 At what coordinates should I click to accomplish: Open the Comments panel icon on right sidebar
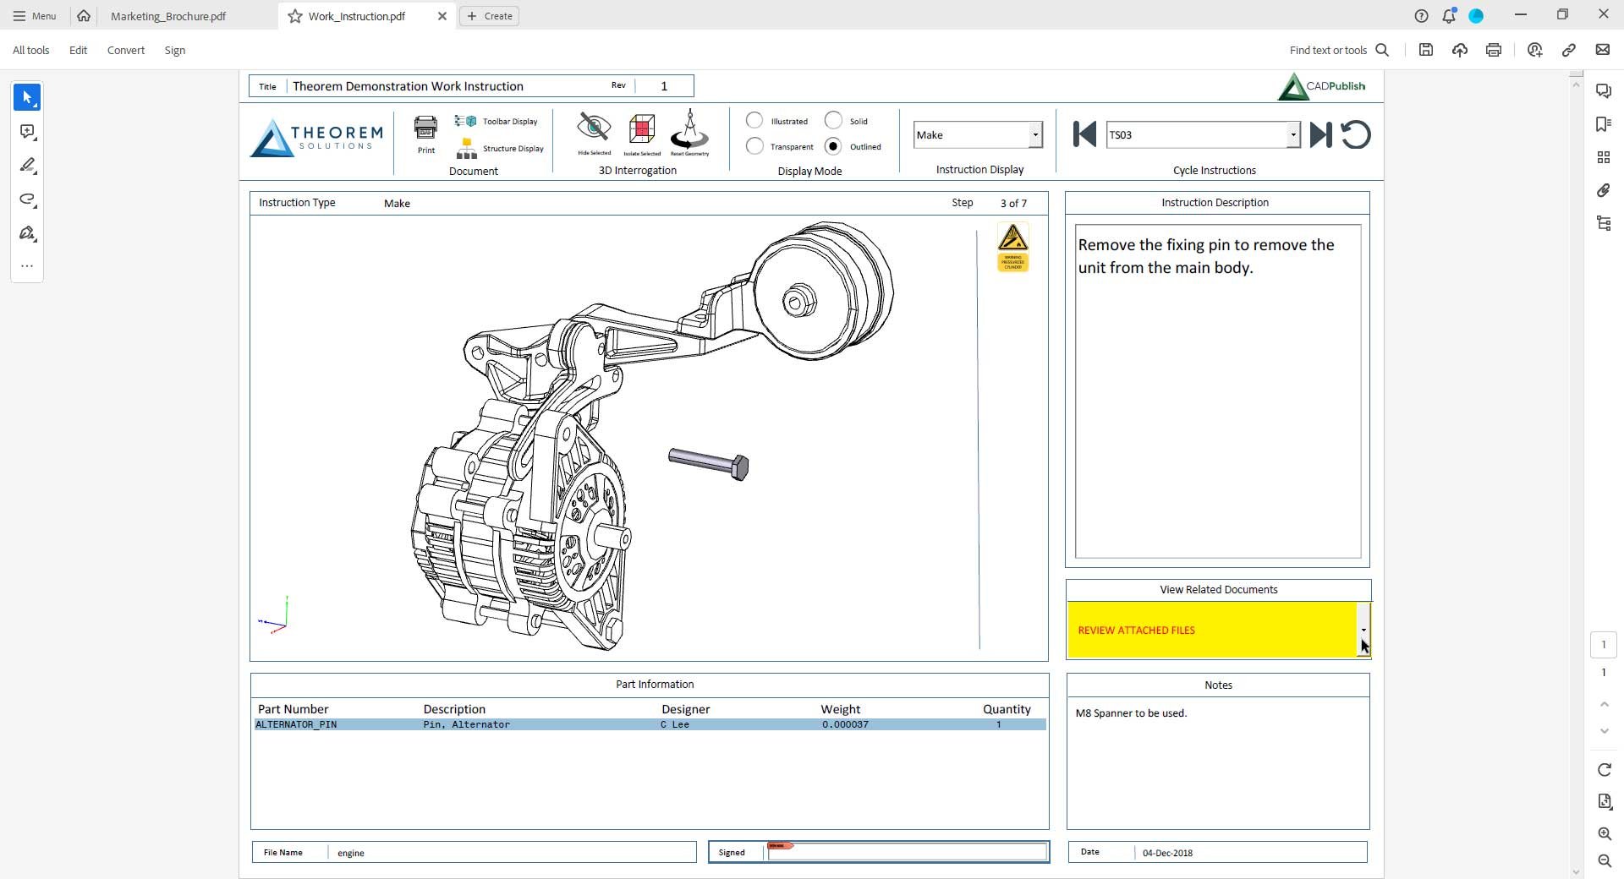click(x=1604, y=90)
